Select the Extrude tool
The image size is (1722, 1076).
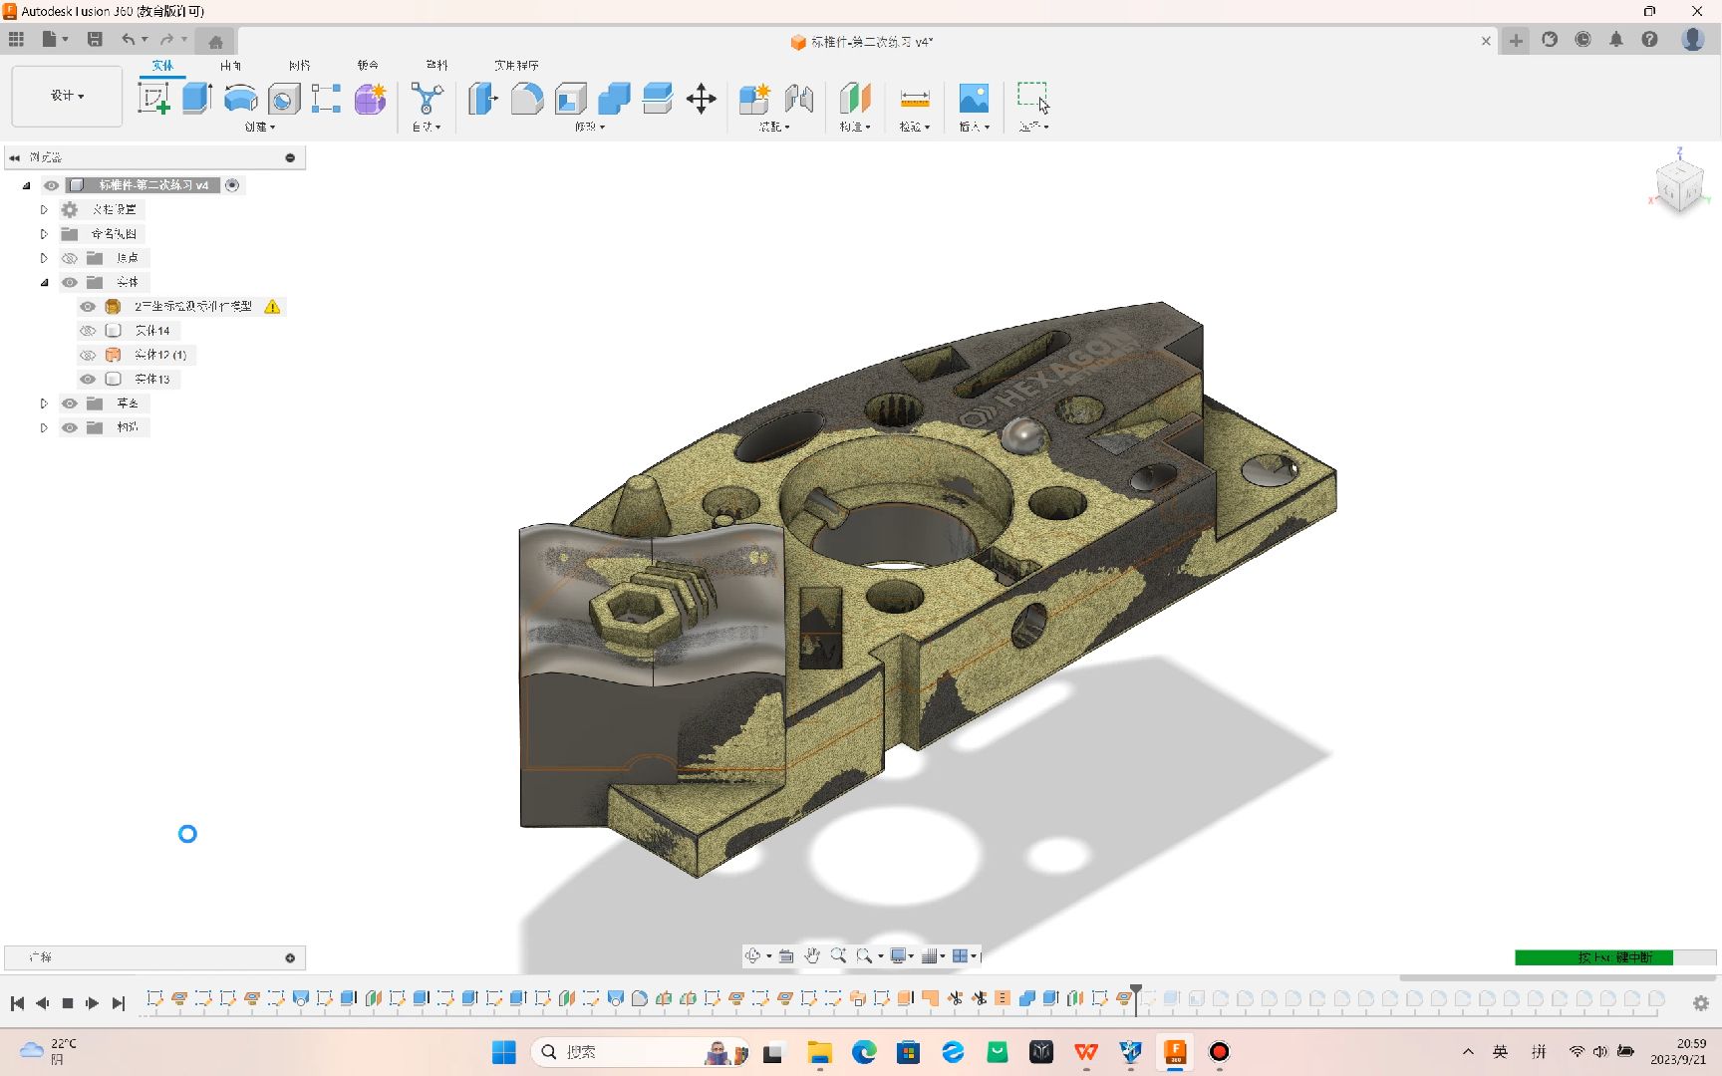tap(195, 97)
